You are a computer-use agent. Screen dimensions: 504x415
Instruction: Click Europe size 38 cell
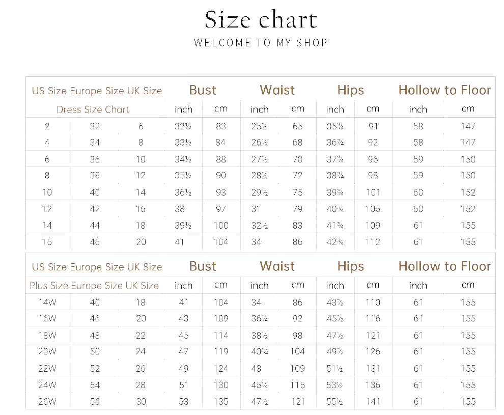(x=95, y=176)
